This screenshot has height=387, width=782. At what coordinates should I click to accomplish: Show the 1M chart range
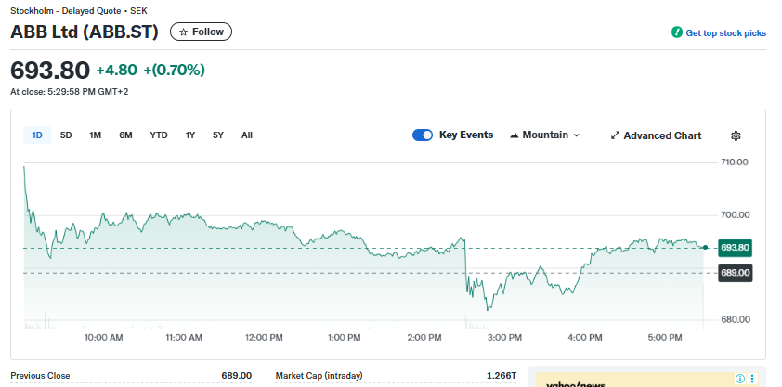click(x=95, y=135)
